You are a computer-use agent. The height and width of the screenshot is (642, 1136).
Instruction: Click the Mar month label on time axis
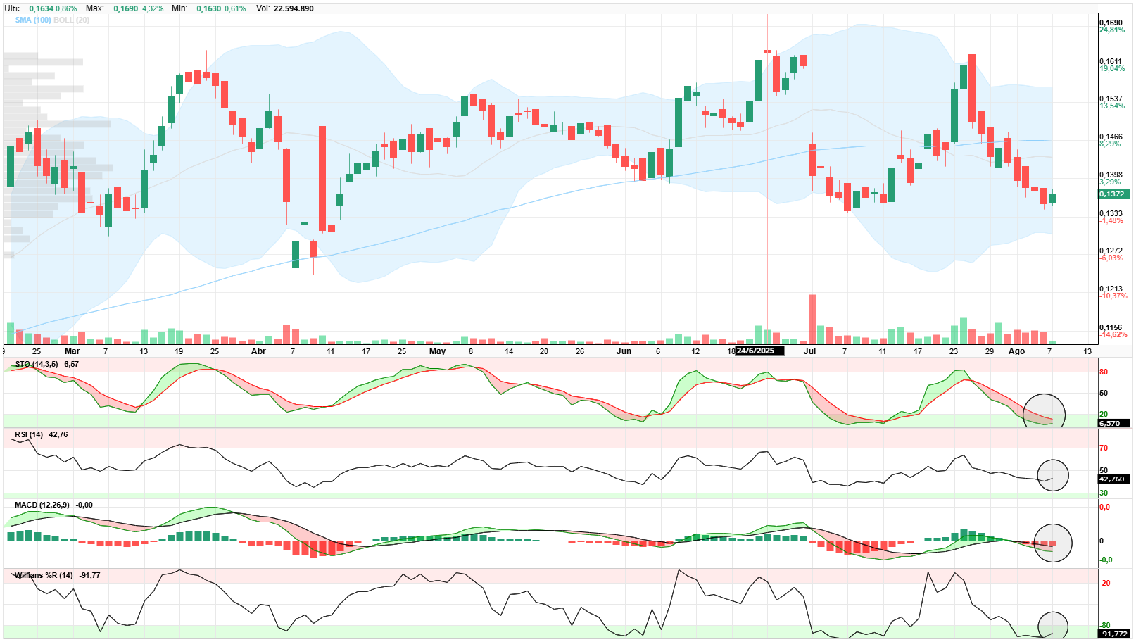[x=72, y=351]
